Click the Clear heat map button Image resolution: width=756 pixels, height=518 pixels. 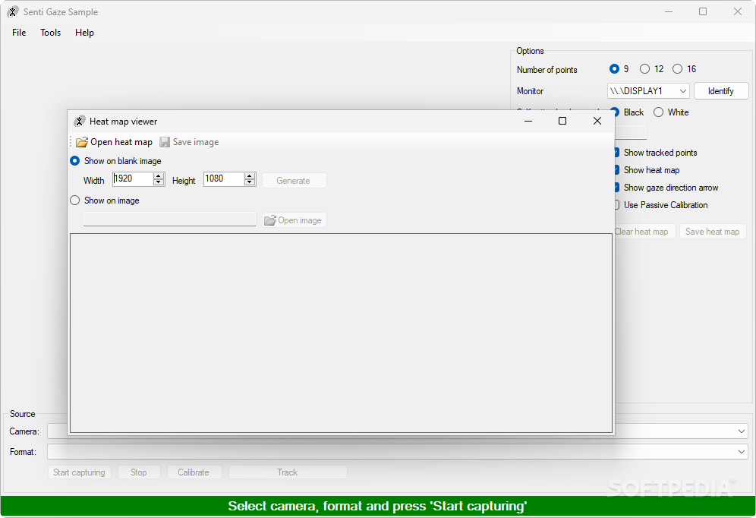click(x=644, y=232)
